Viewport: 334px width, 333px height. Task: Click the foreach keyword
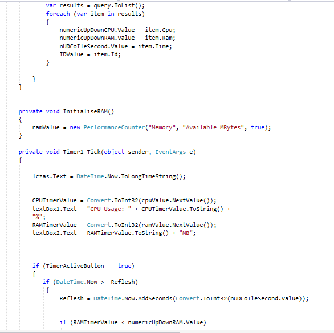(x=58, y=14)
